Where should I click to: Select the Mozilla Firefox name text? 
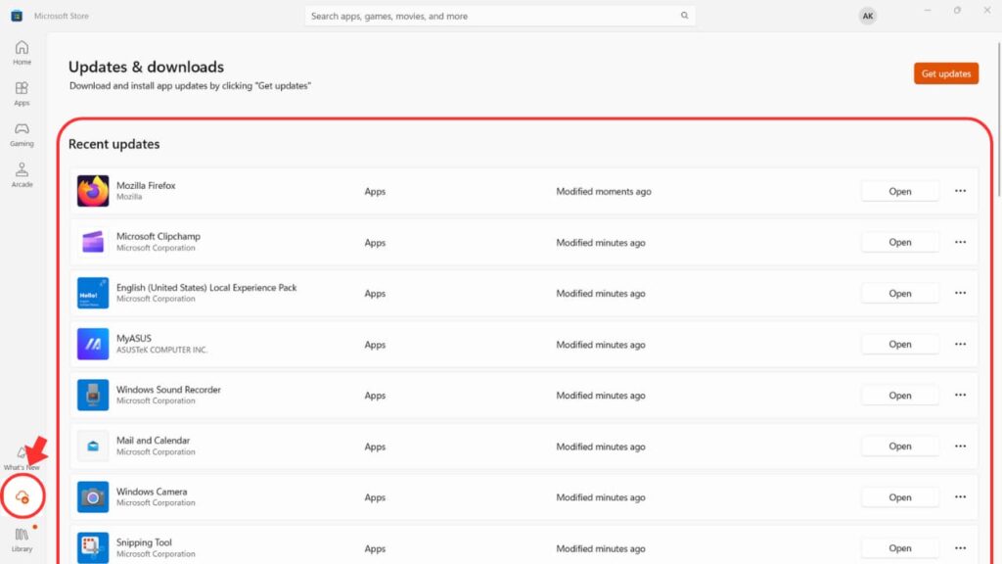click(x=146, y=185)
